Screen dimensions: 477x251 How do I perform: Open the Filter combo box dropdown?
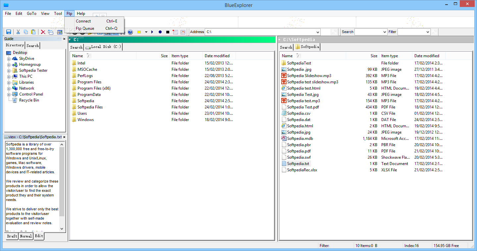tap(428, 32)
